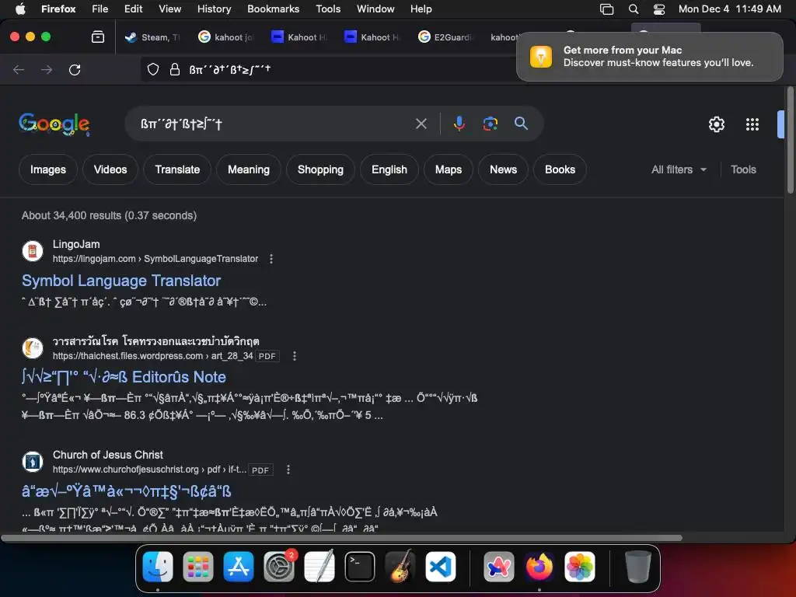Screen dimensions: 796x597
Task: Open more options for LingoJam result
Action: [271, 259]
